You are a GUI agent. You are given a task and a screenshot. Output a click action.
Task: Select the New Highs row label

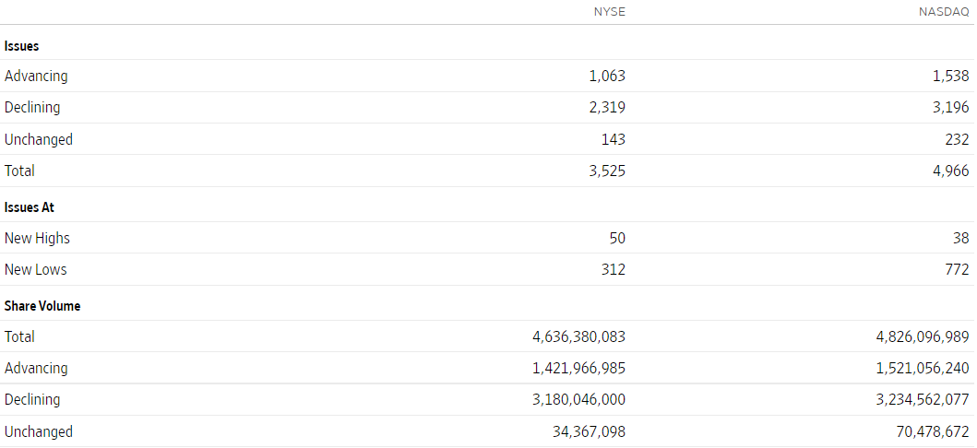coord(37,238)
